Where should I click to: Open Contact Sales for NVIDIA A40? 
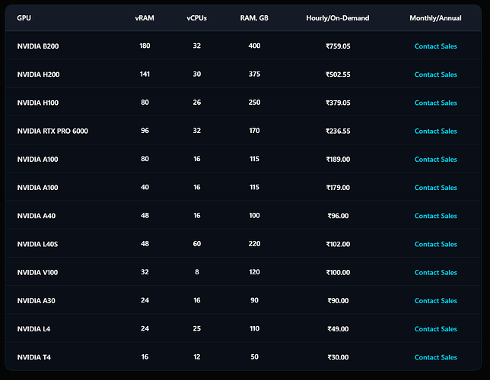click(x=436, y=216)
